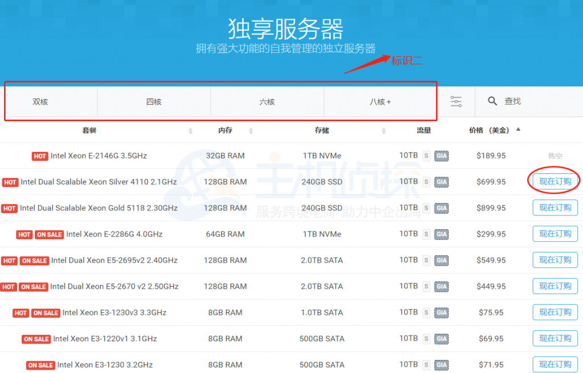Click the HOT badge on Intel Xeon E-2146G row
Screen dimensions: 583x373
[41, 156]
